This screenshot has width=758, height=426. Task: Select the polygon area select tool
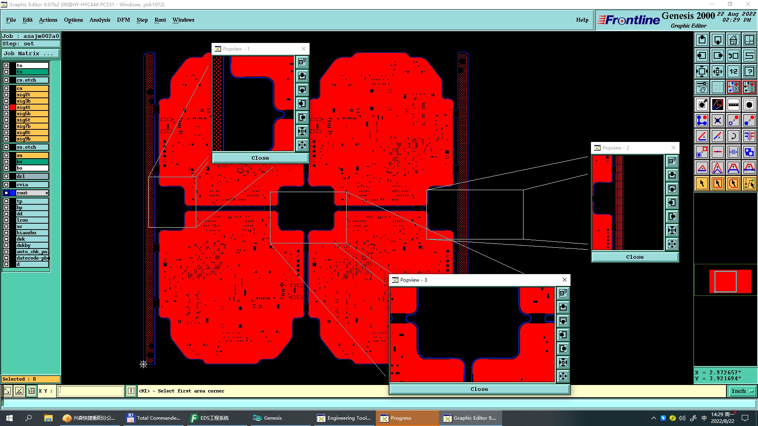[733, 183]
